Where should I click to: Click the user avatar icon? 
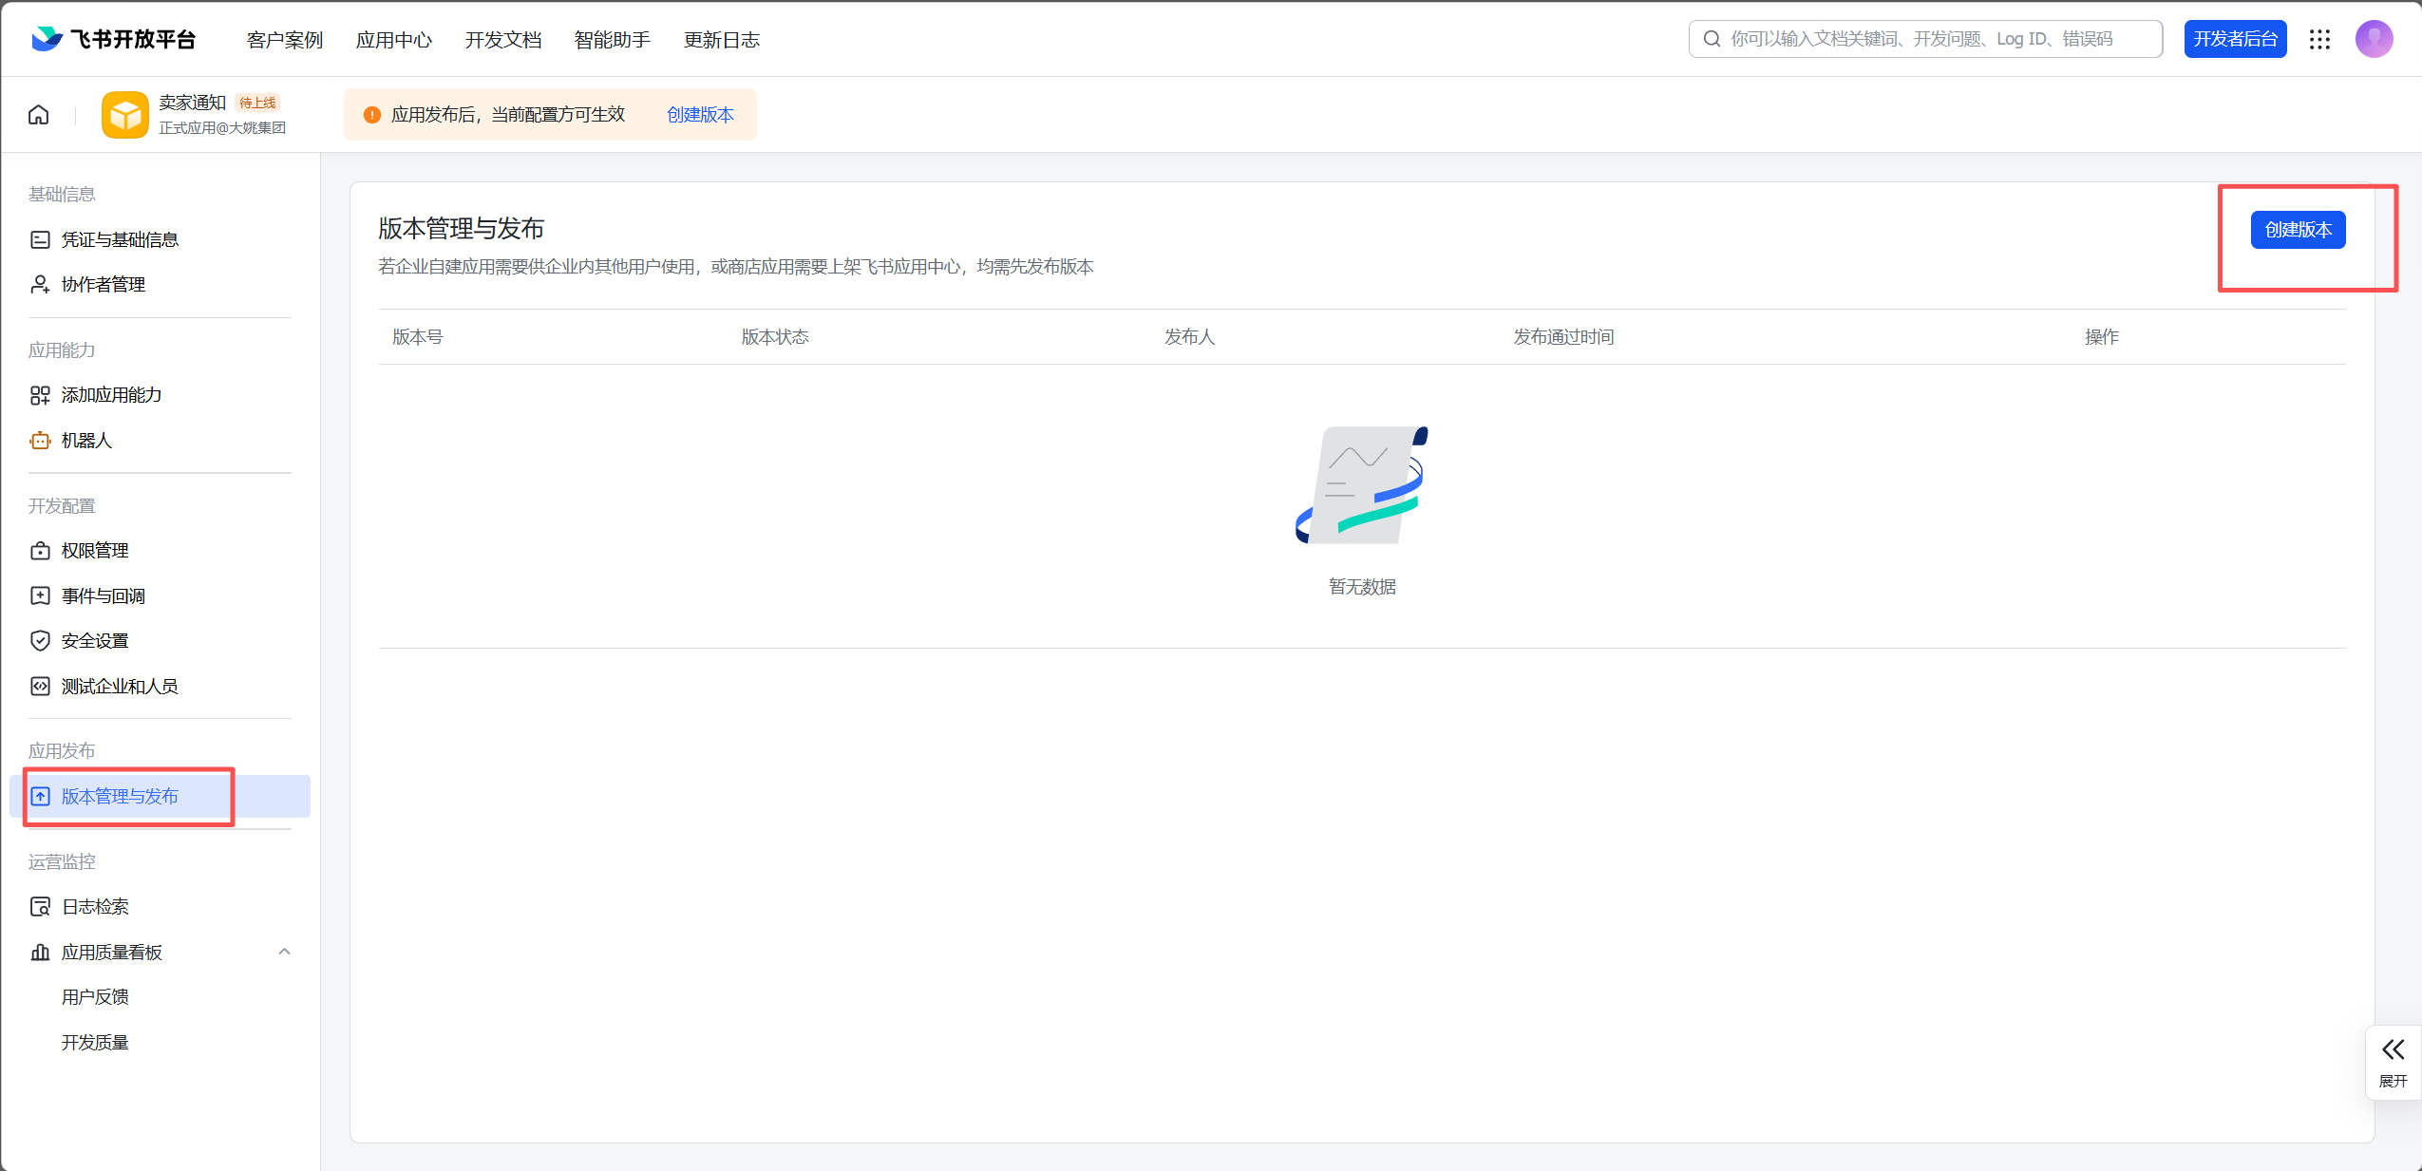pyautogui.click(x=2374, y=39)
